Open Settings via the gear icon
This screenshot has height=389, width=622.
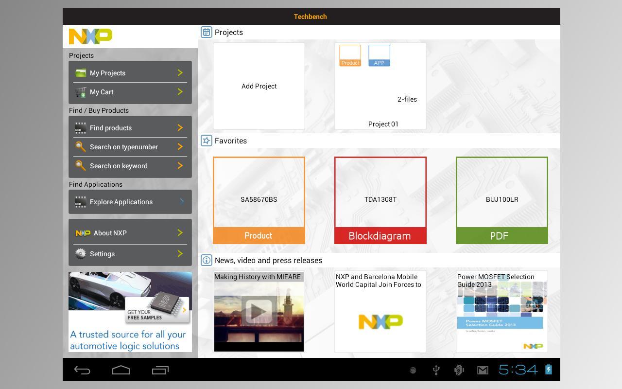81,253
